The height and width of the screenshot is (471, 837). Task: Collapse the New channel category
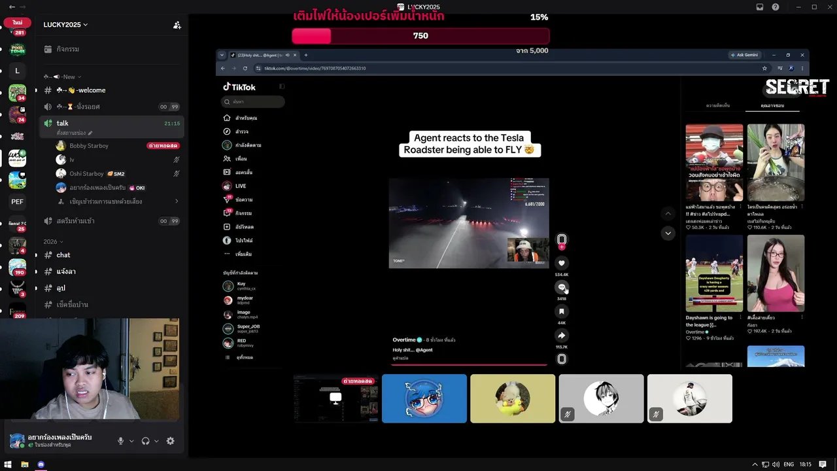point(63,77)
